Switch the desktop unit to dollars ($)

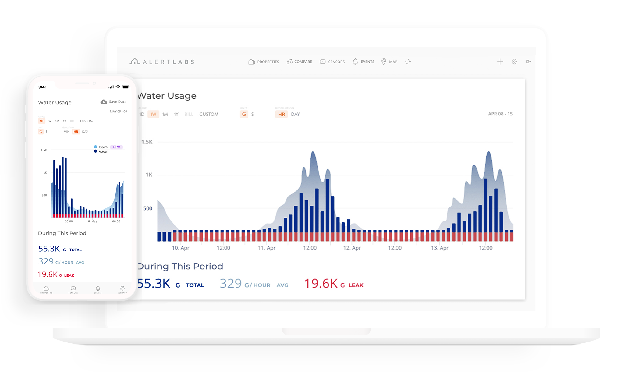tap(253, 114)
